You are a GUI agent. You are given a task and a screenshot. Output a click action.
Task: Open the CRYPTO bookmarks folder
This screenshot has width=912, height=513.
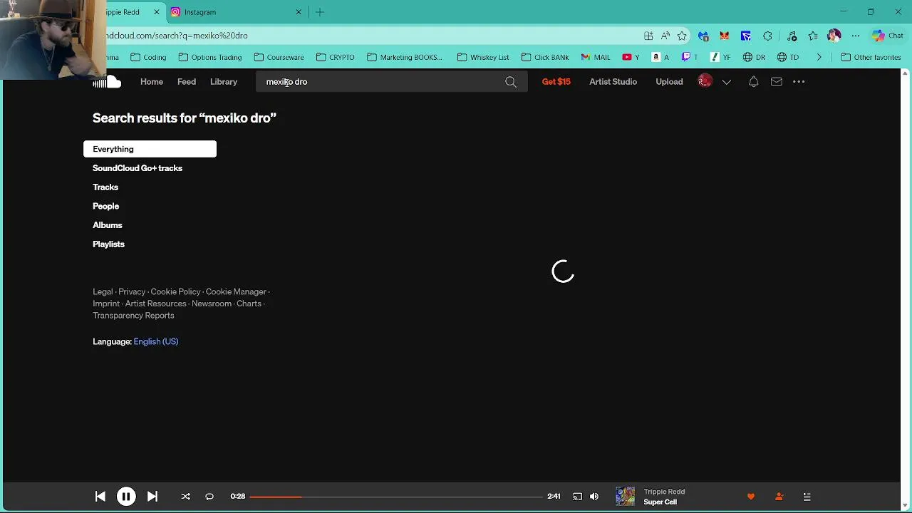tap(336, 57)
